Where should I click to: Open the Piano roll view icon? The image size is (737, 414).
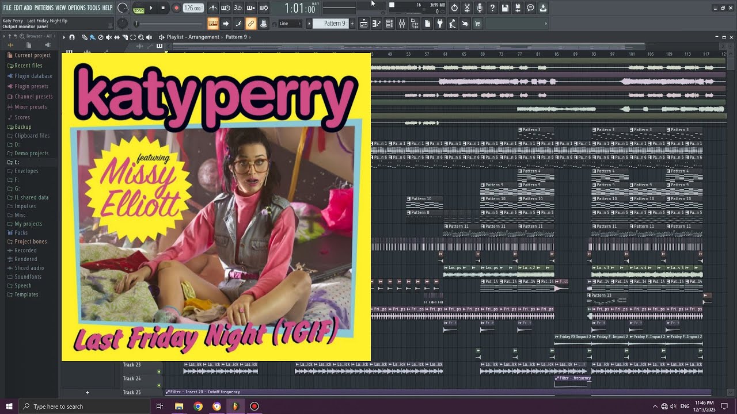tap(377, 24)
